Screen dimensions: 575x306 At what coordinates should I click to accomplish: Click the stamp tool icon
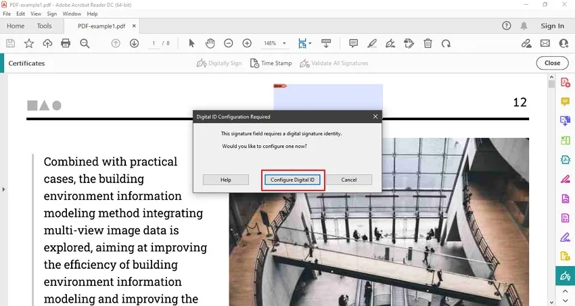(409, 43)
